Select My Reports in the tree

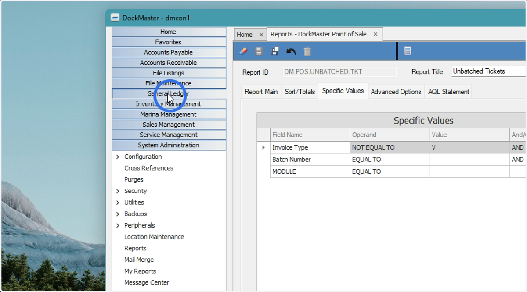(140, 271)
